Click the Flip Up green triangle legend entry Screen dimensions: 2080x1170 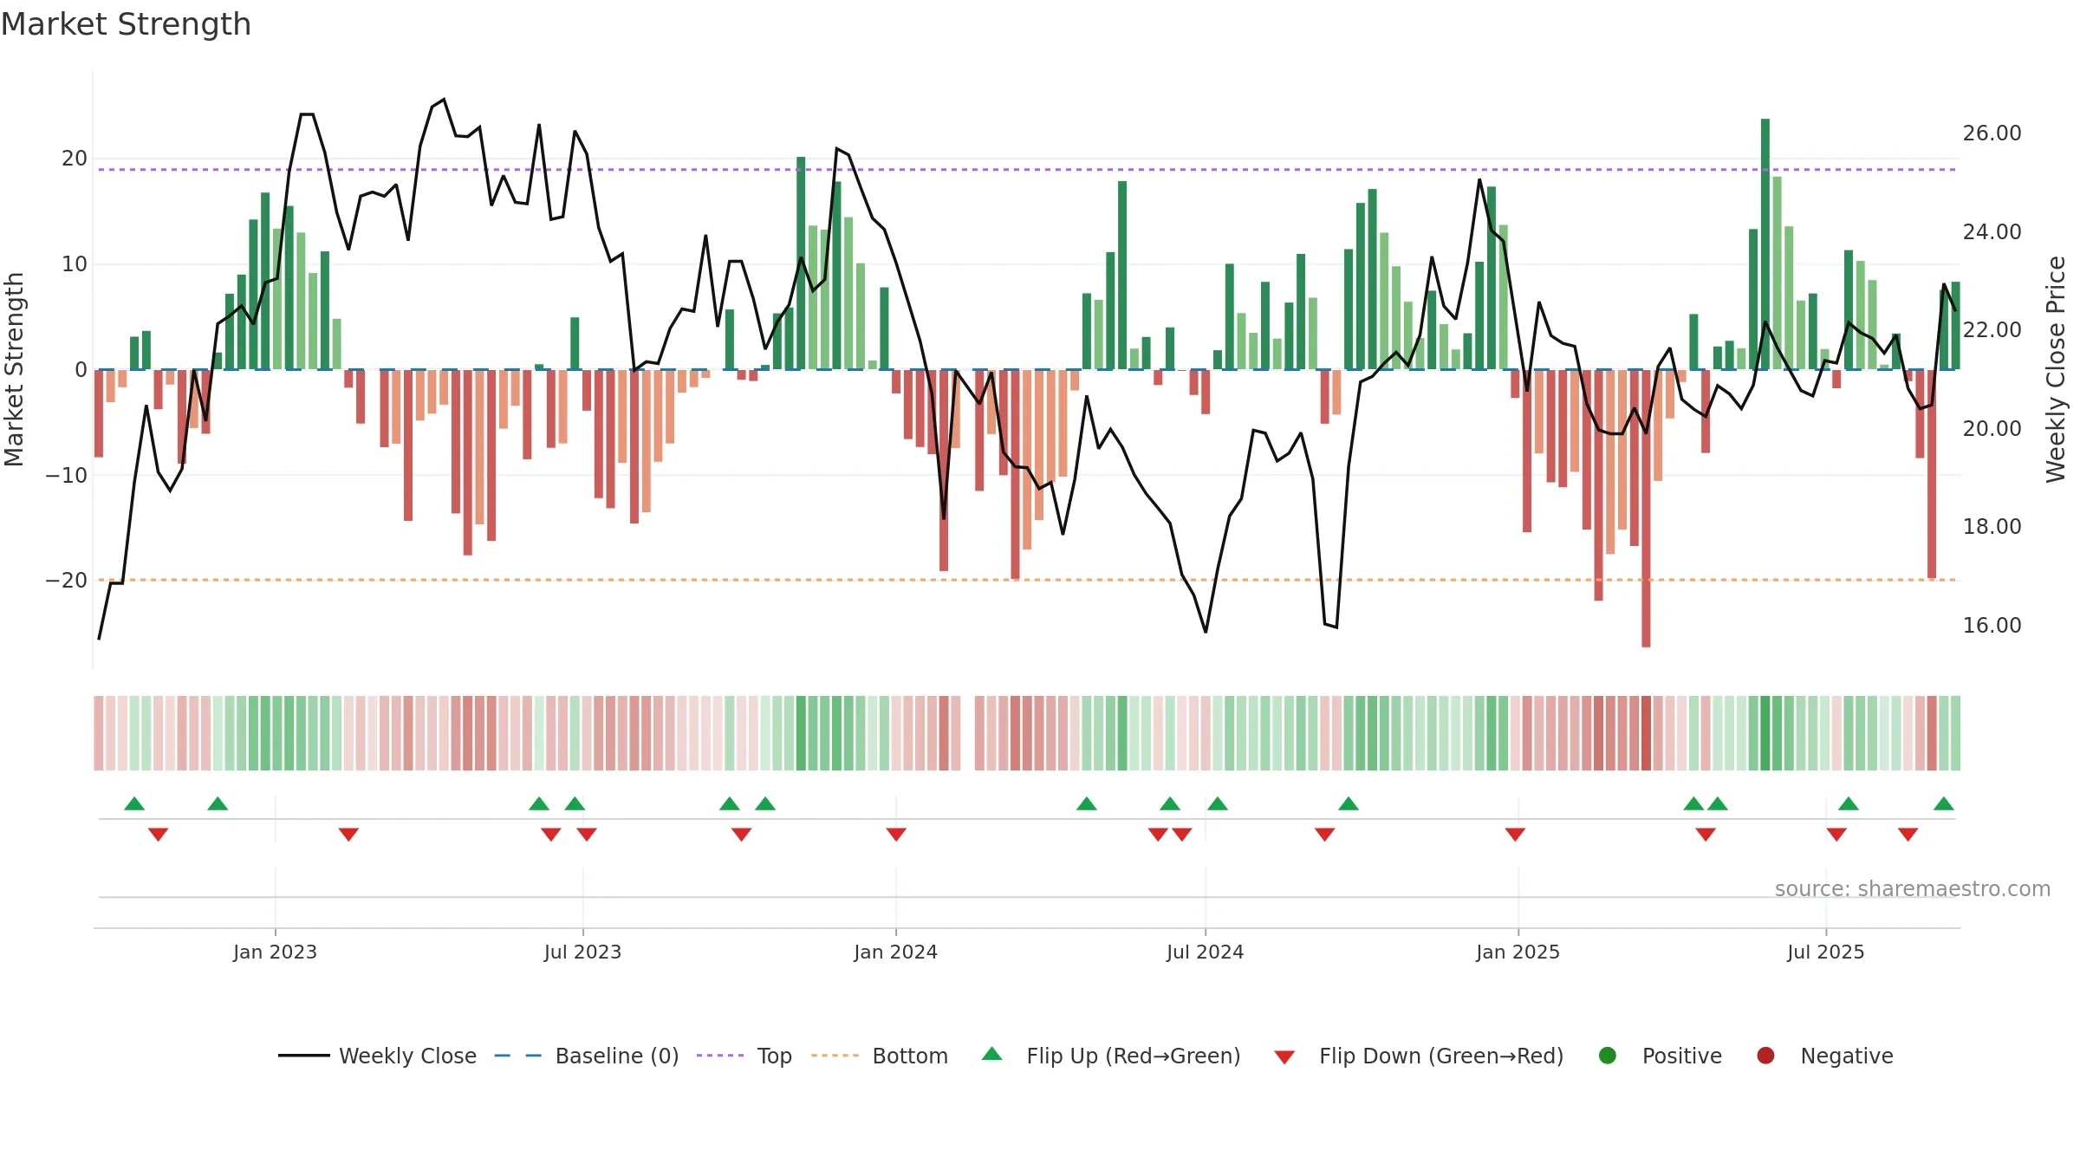1111,1056
